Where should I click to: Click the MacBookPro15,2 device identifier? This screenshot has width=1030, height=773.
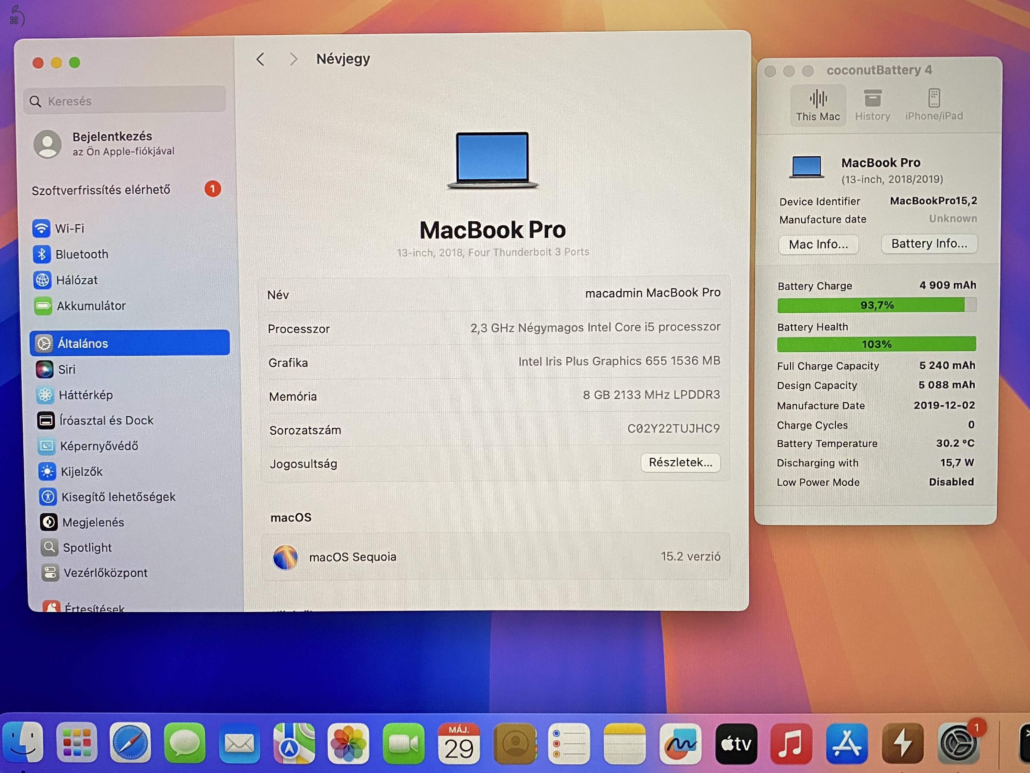click(933, 201)
